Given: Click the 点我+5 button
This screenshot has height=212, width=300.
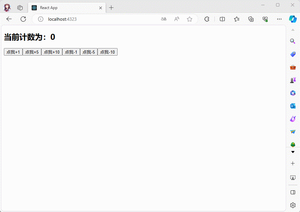Looking at the screenshot, I should [32, 52].
